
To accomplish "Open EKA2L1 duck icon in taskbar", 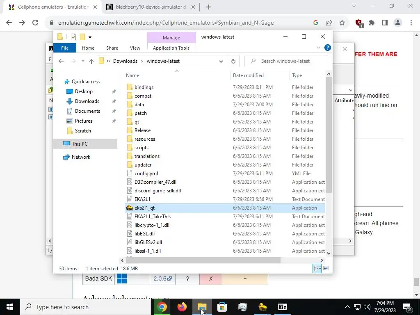I will (262, 307).
